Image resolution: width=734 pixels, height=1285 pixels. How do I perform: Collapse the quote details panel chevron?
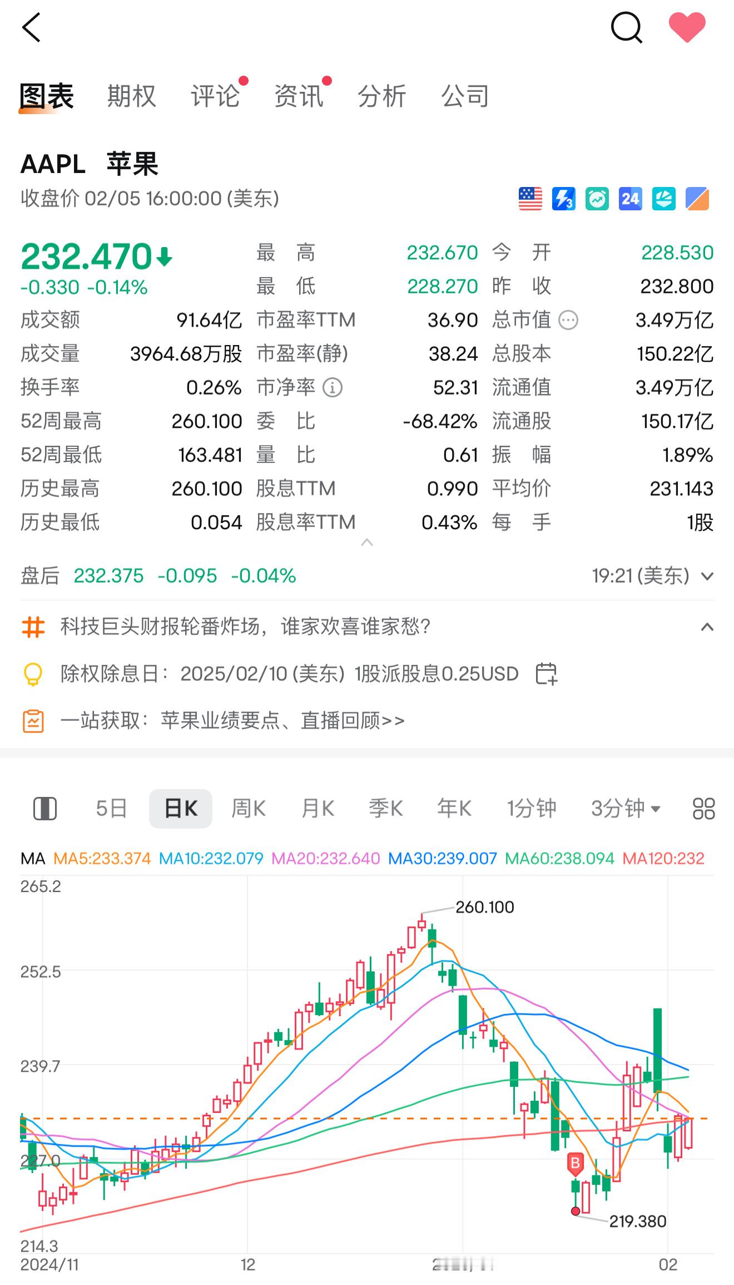click(x=367, y=542)
